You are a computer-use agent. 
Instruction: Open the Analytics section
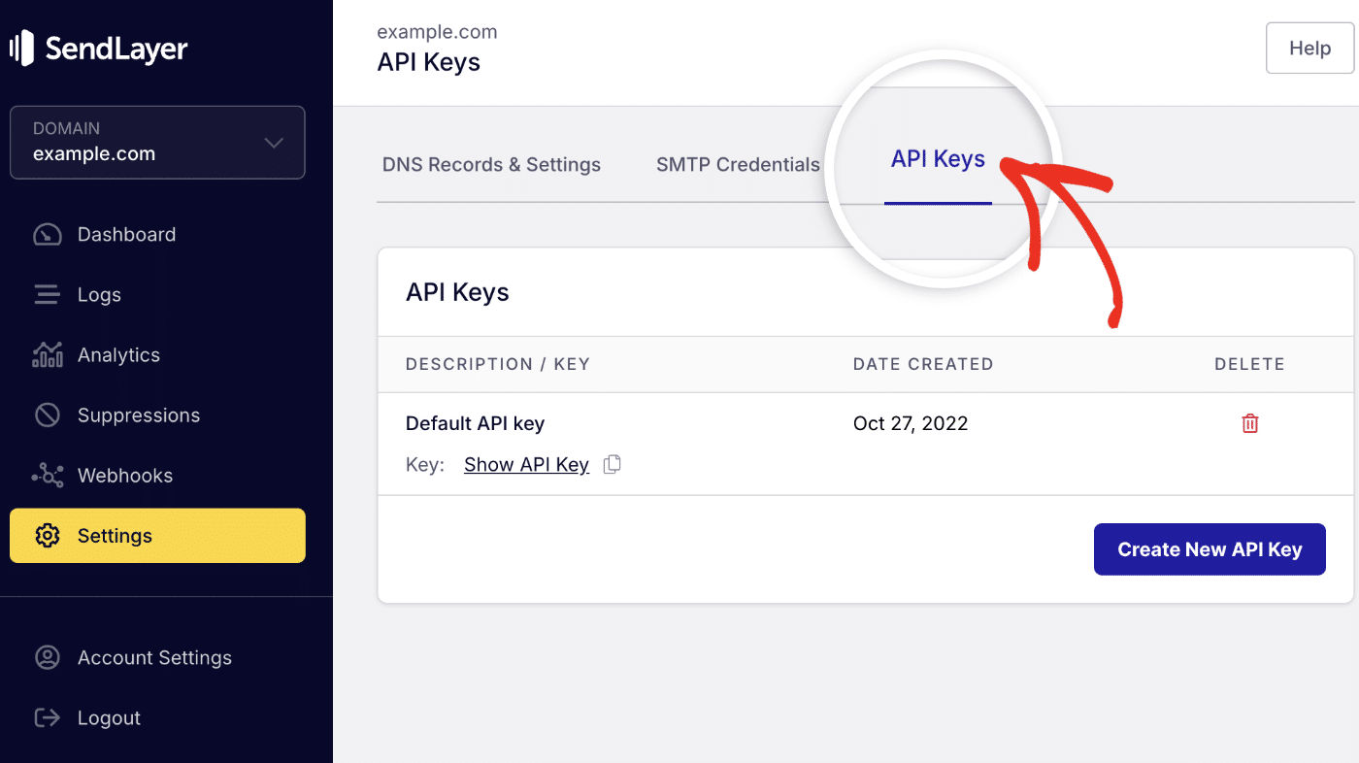[47, 354]
